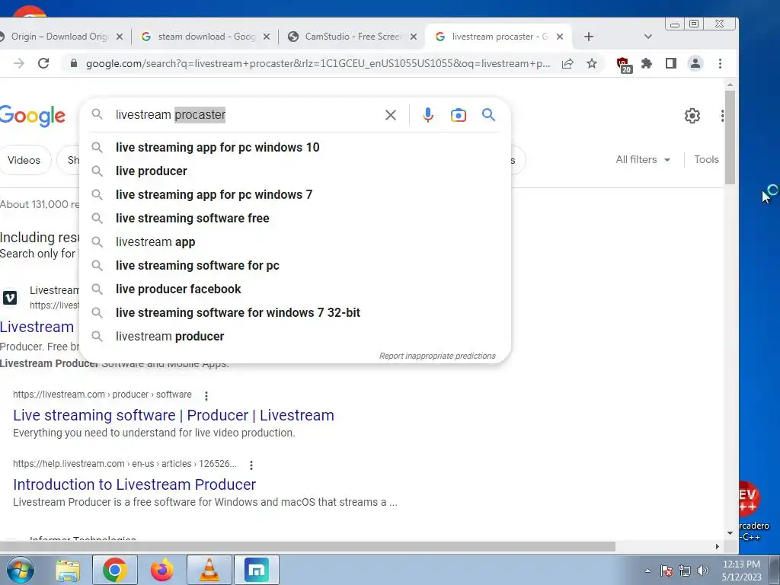Close the Origin download tab

point(120,37)
